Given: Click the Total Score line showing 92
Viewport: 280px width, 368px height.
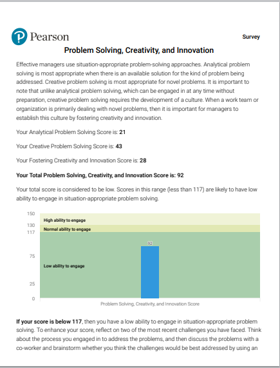Looking at the screenshot, I should click(100, 175).
